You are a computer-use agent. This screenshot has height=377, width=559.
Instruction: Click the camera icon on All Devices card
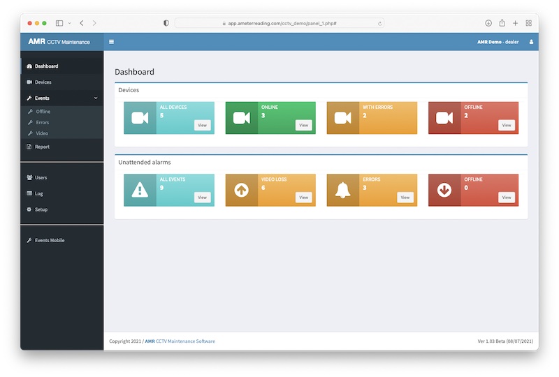click(140, 118)
